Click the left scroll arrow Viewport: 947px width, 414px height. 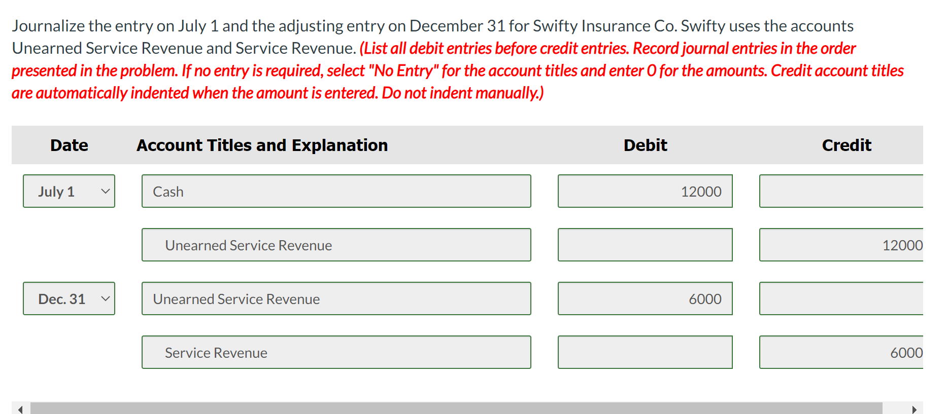click(20, 408)
